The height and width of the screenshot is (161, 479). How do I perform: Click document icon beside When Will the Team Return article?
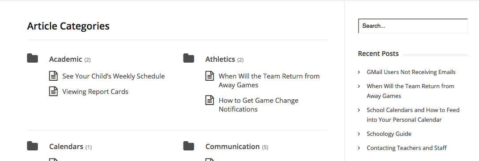click(x=210, y=76)
